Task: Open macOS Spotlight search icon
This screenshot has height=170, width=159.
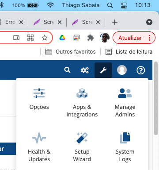Action: pyautogui.click(x=110, y=5)
